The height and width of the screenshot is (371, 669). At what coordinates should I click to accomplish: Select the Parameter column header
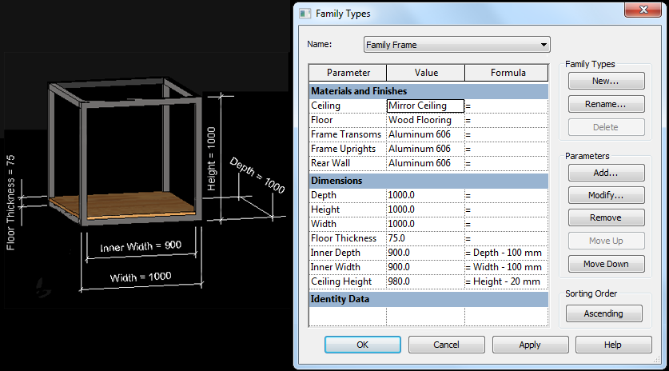[348, 73]
